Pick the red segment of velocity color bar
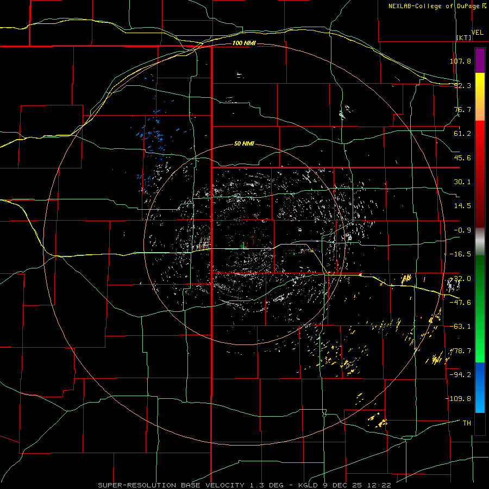489x489 pixels. 480,174
